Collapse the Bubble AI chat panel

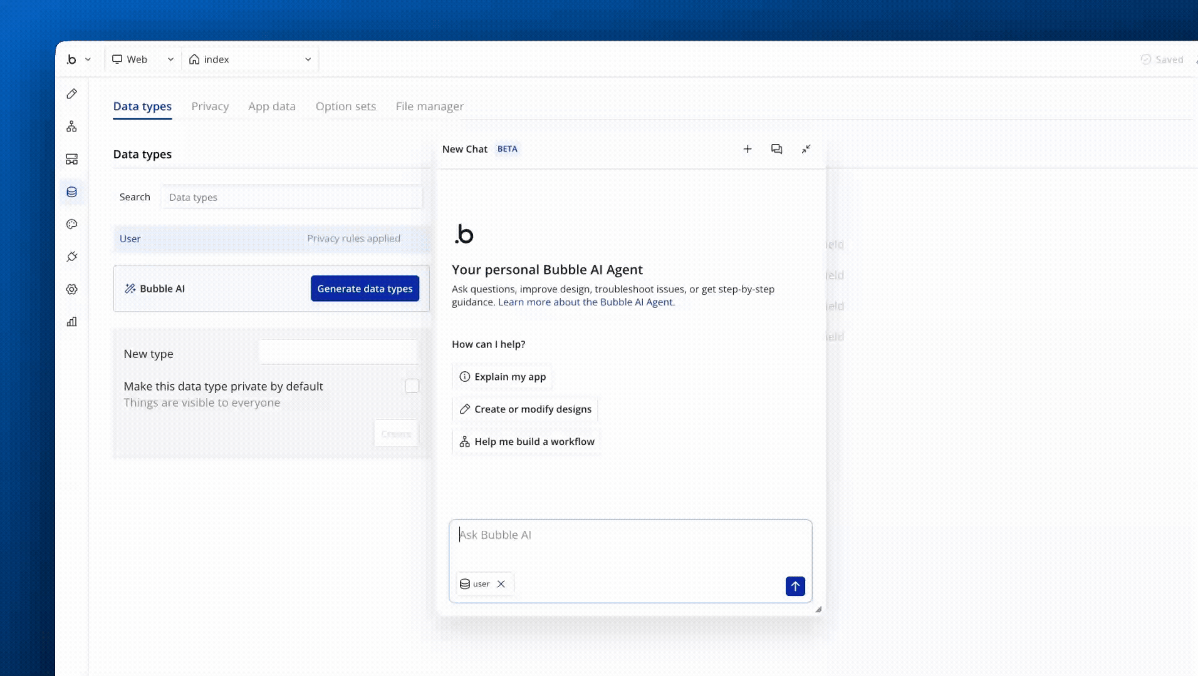pos(806,149)
